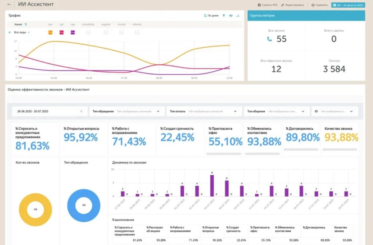Open the Все лиды dropdown
The height and width of the screenshot is (245, 373).
(x=22, y=32)
